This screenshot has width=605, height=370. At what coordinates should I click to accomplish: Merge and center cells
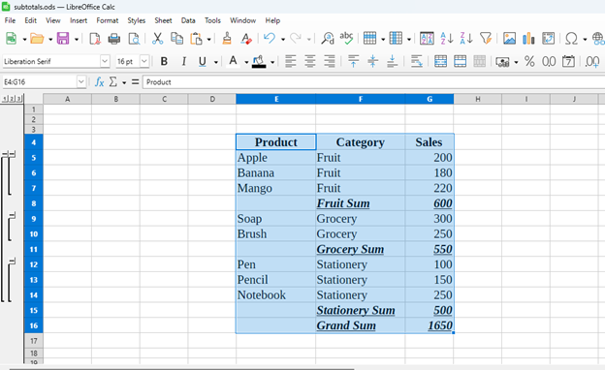point(440,61)
